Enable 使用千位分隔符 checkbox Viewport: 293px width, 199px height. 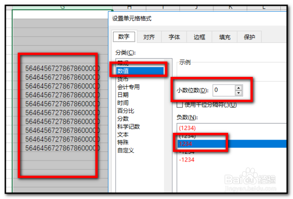180,105
